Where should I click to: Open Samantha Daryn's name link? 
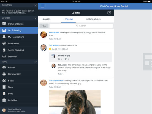tap(56, 81)
